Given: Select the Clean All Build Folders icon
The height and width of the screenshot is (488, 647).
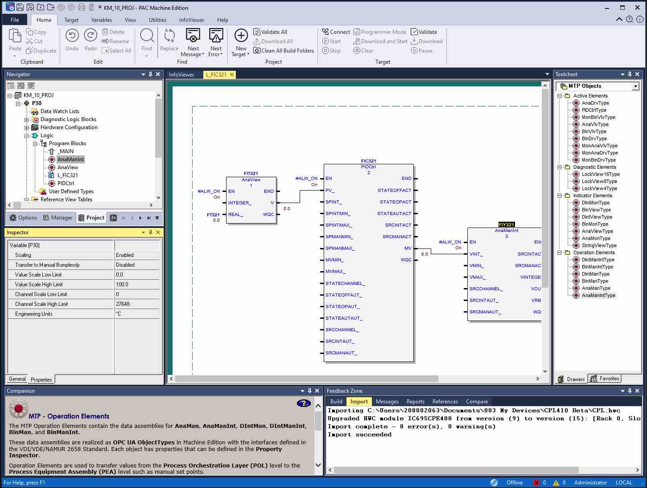Looking at the screenshot, I should click(257, 50).
